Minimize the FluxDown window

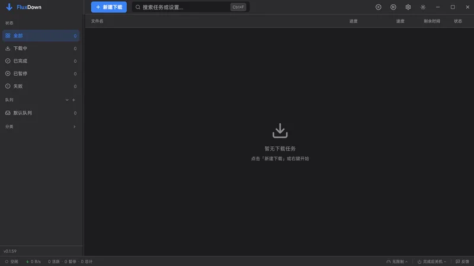tap(437, 7)
